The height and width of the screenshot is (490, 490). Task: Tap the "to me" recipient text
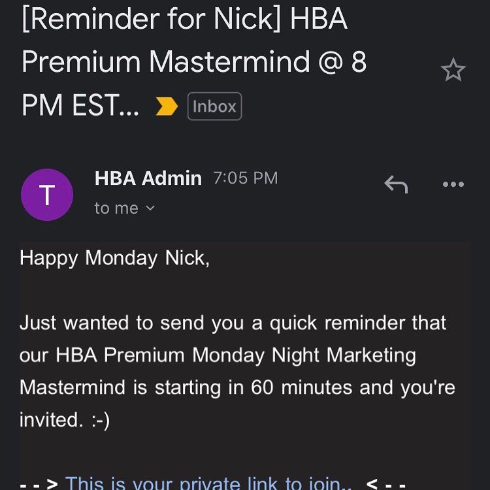coord(116,208)
